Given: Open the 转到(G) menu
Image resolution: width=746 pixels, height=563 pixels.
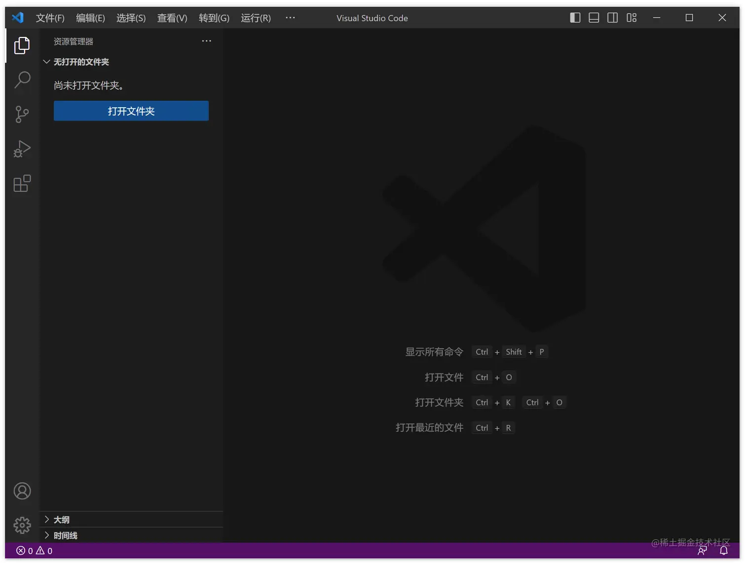Looking at the screenshot, I should 214,18.
